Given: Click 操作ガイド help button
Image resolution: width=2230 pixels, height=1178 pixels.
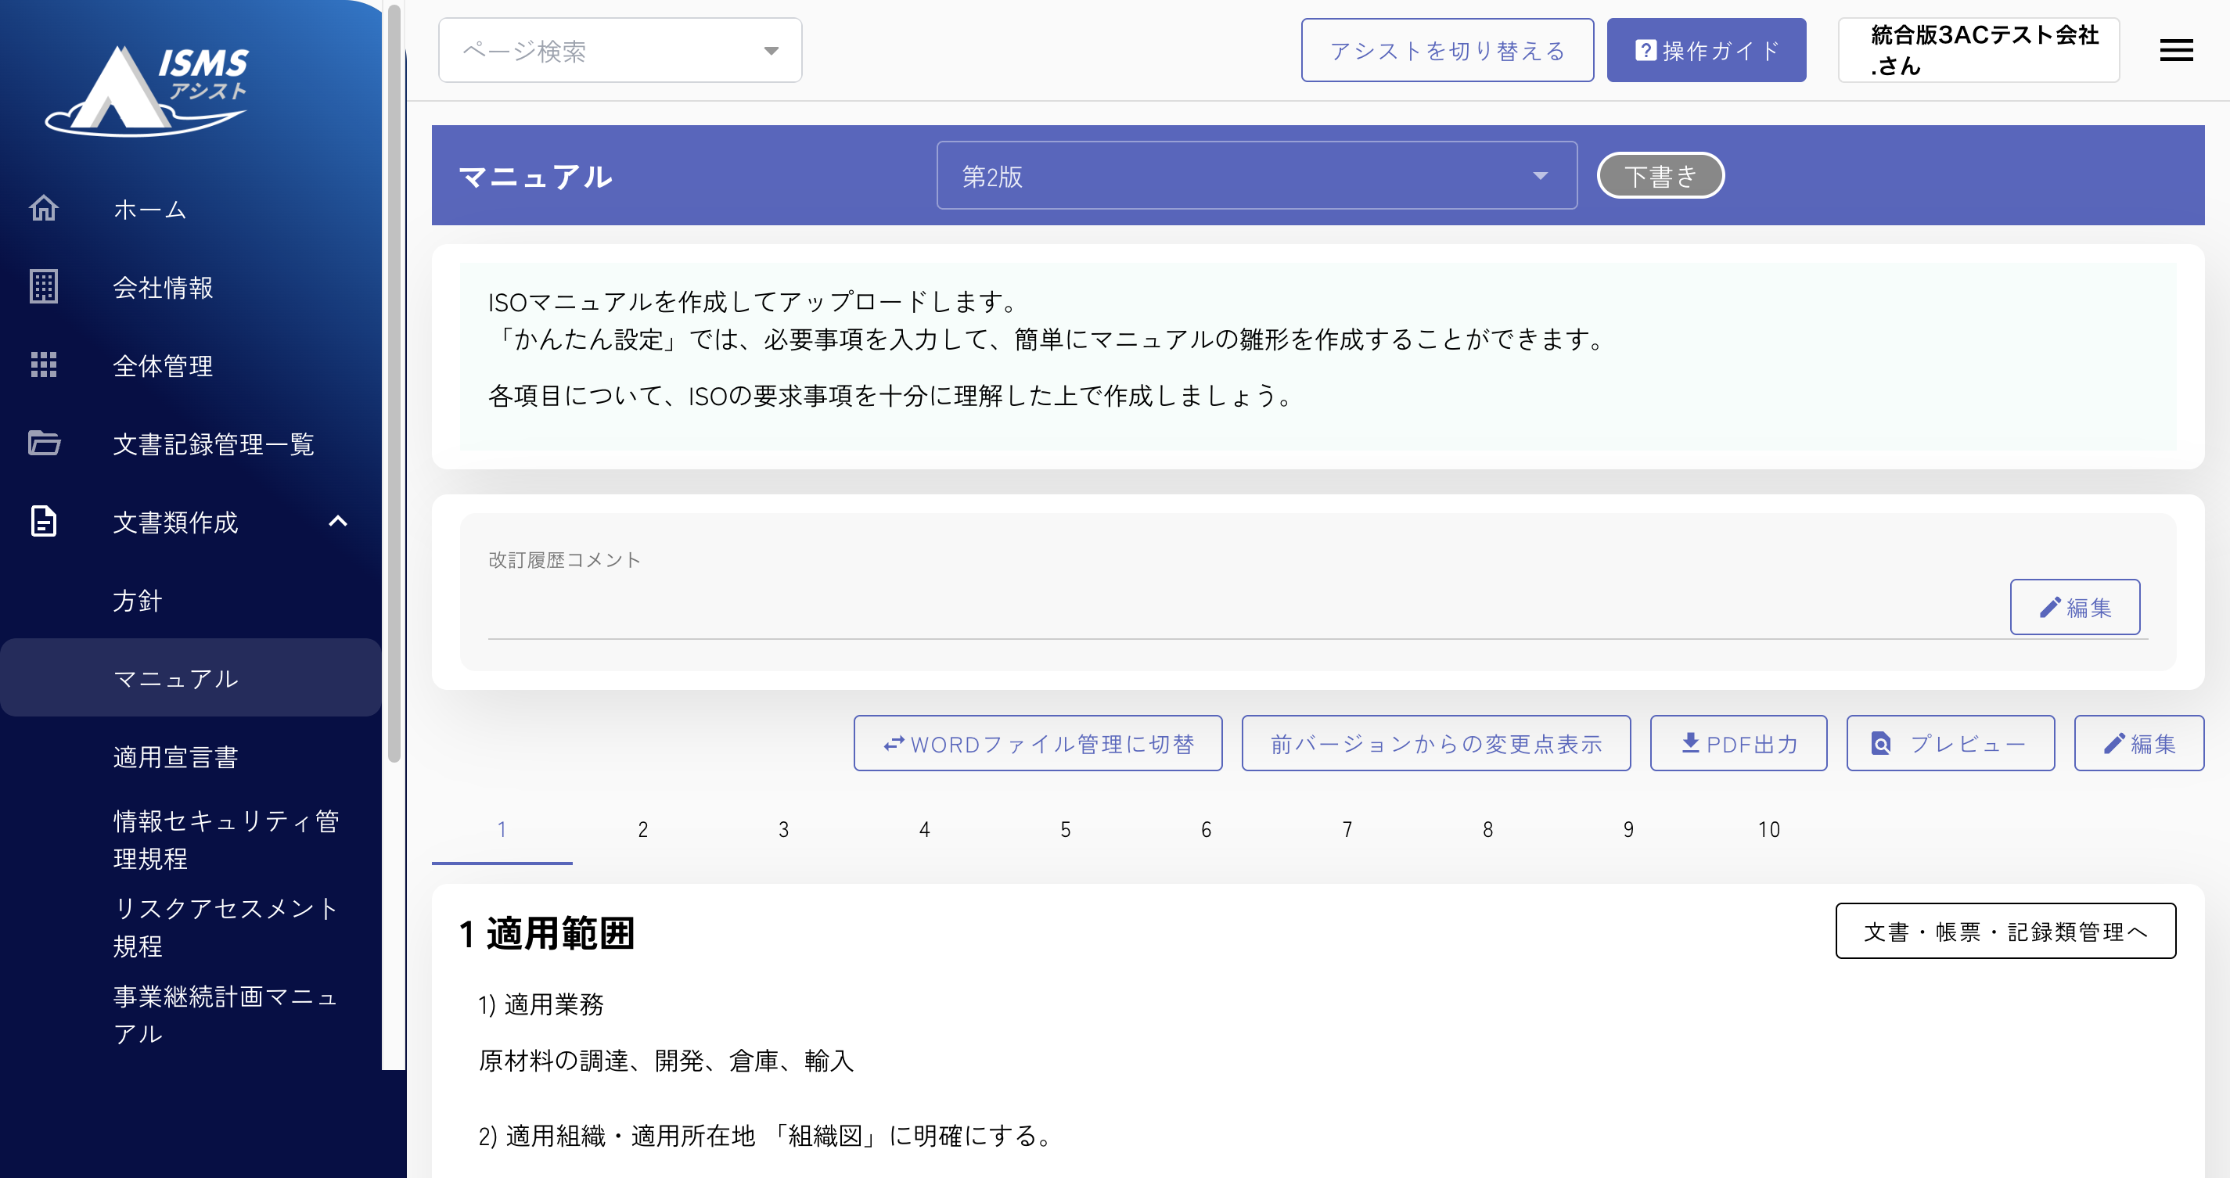Looking at the screenshot, I should (x=1706, y=50).
